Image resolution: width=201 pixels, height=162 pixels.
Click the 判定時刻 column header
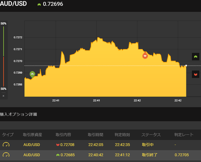[x=122, y=135]
